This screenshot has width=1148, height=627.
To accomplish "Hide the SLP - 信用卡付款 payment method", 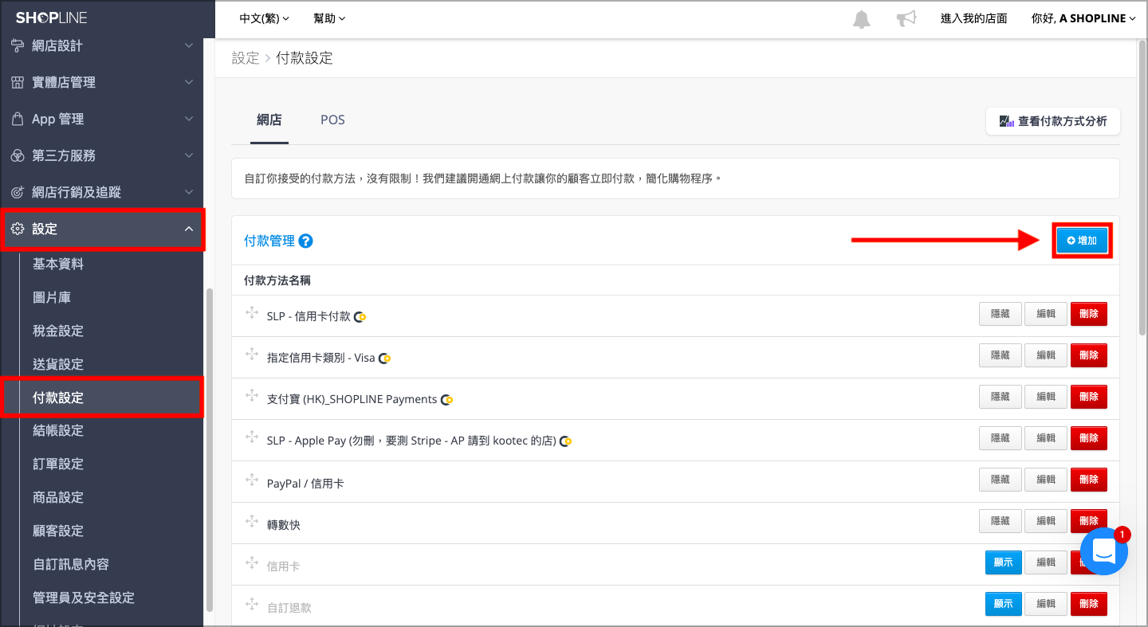I will (1000, 314).
